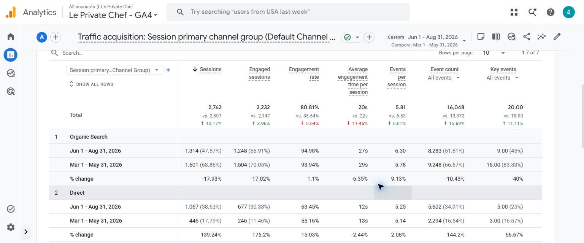This screenshot has height=243, width=584.
Task: Click the report title Traffic acquisition
Action: click(x=207, y=37)
